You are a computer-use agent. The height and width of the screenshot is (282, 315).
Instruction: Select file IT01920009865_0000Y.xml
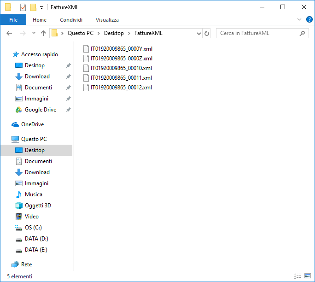click(121, 48)
